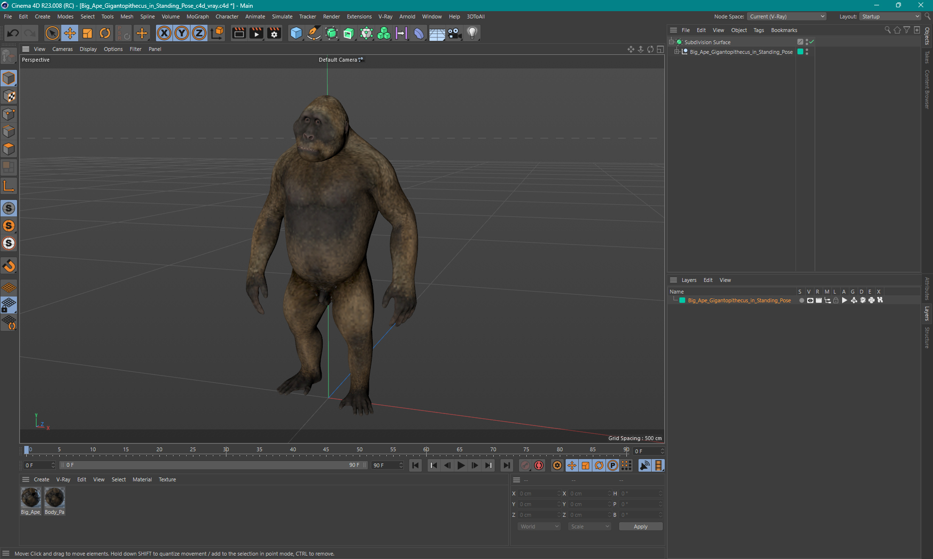Click Big_Ape object layer color swatch

pos(800,51)
